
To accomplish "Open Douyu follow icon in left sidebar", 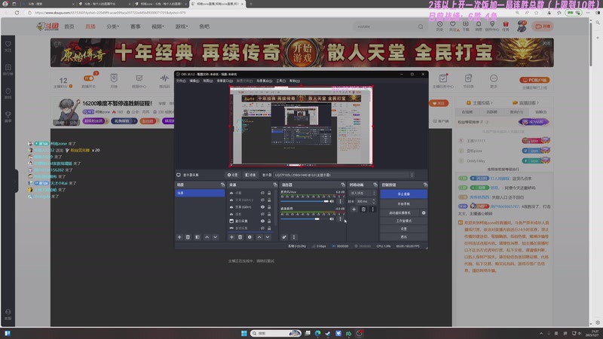I will [8, 46].
